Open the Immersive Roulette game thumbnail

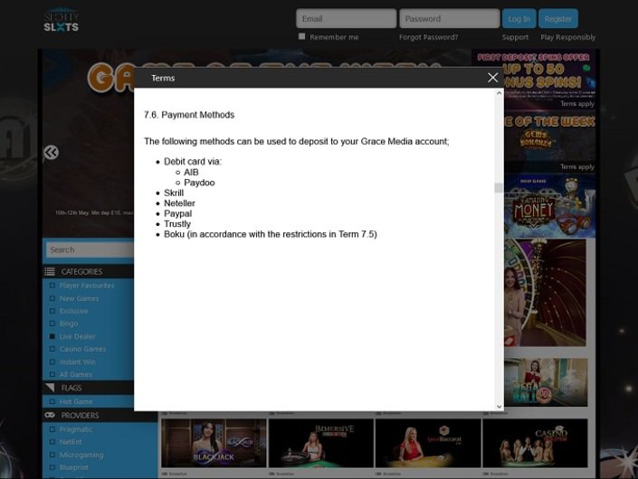click(x=320, y=443)
